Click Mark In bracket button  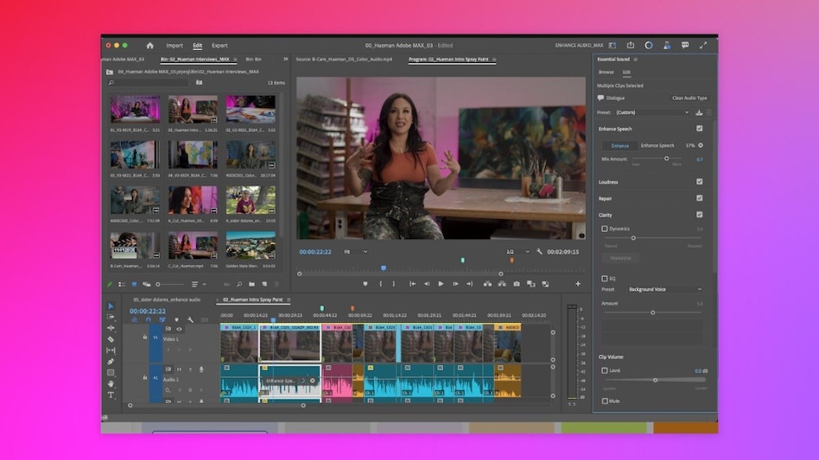380,284
